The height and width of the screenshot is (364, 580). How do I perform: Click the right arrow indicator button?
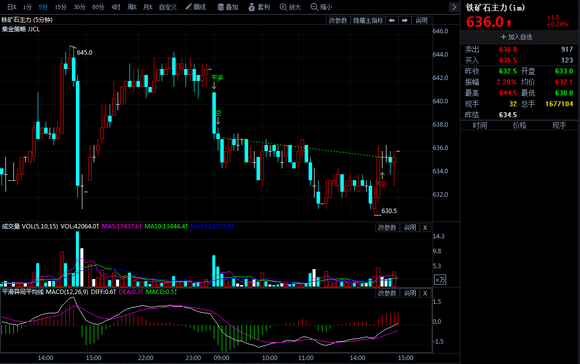(405, 20)
